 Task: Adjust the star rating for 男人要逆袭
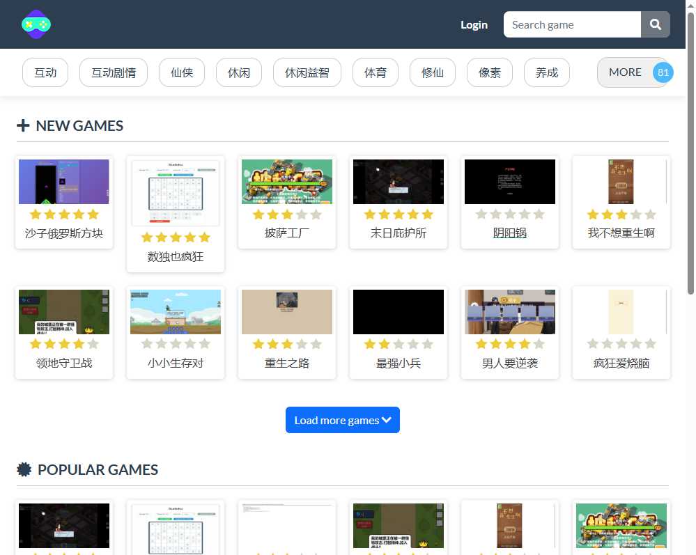(x=509, y=344)
